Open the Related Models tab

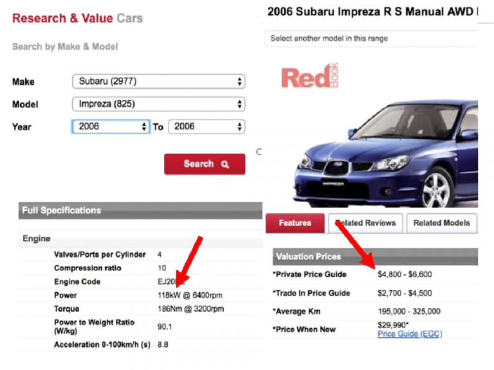tap(441, 223)
